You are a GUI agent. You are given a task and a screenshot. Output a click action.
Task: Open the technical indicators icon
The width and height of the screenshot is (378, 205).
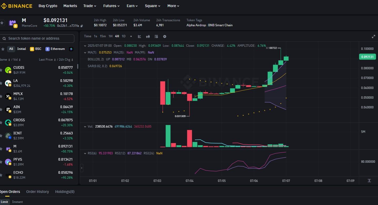[139, 36]
